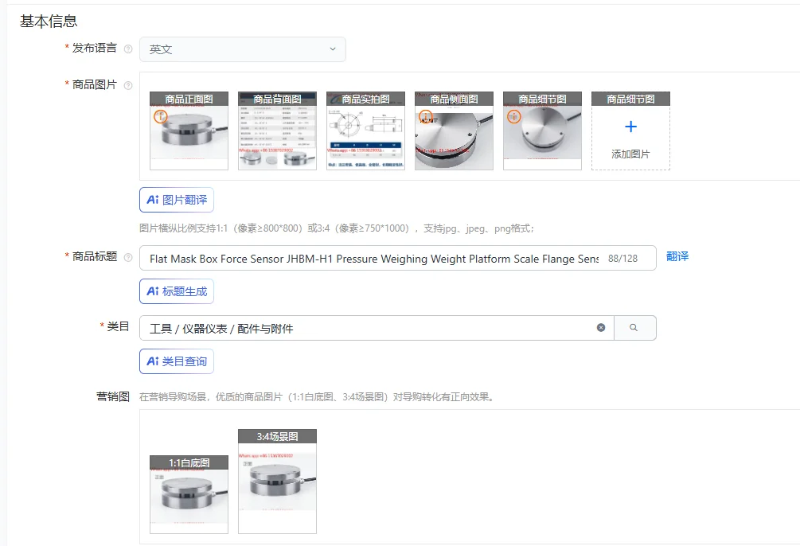This screenshot has width=800, height=546.
Task: Click into the 商品标题 input field
Action: click(x=397, y=258)
